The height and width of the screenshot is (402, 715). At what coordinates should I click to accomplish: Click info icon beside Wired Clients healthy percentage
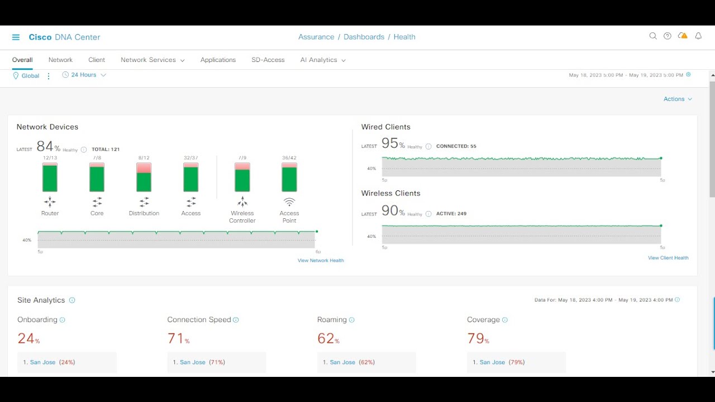click(x=428, y=147)
